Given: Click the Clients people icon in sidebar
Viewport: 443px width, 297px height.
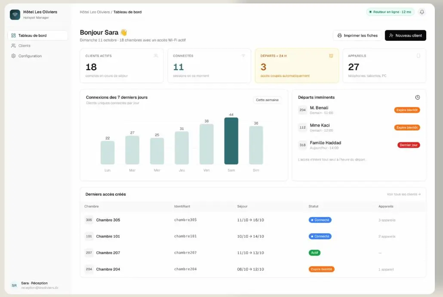Looking at the screenshot, I should point(13,46).
